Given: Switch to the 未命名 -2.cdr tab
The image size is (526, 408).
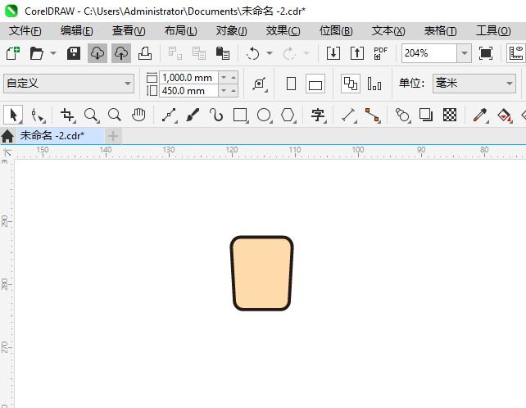Looking at the screenshot, I should 52,135.
